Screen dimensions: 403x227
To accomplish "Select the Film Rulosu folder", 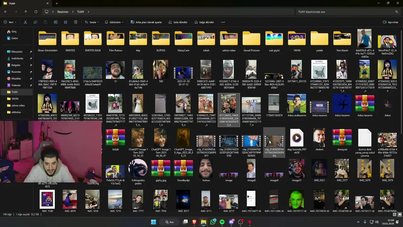I will 116,41.
